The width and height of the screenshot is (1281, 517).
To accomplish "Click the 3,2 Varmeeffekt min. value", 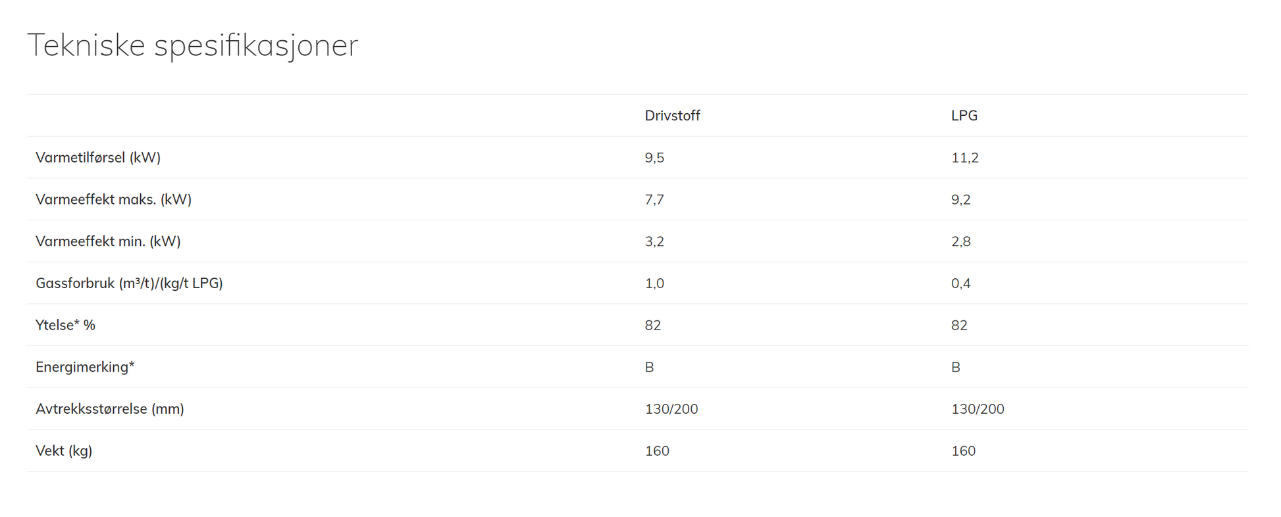I will click(x=654, y=241).
